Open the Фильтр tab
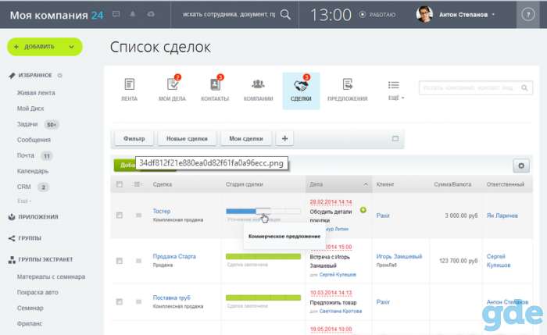Viewport: 547px width, 335px height. coord(134,138)
